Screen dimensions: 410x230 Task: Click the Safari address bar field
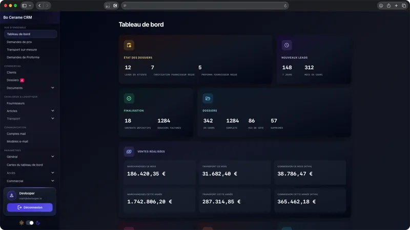coord(204,6)
